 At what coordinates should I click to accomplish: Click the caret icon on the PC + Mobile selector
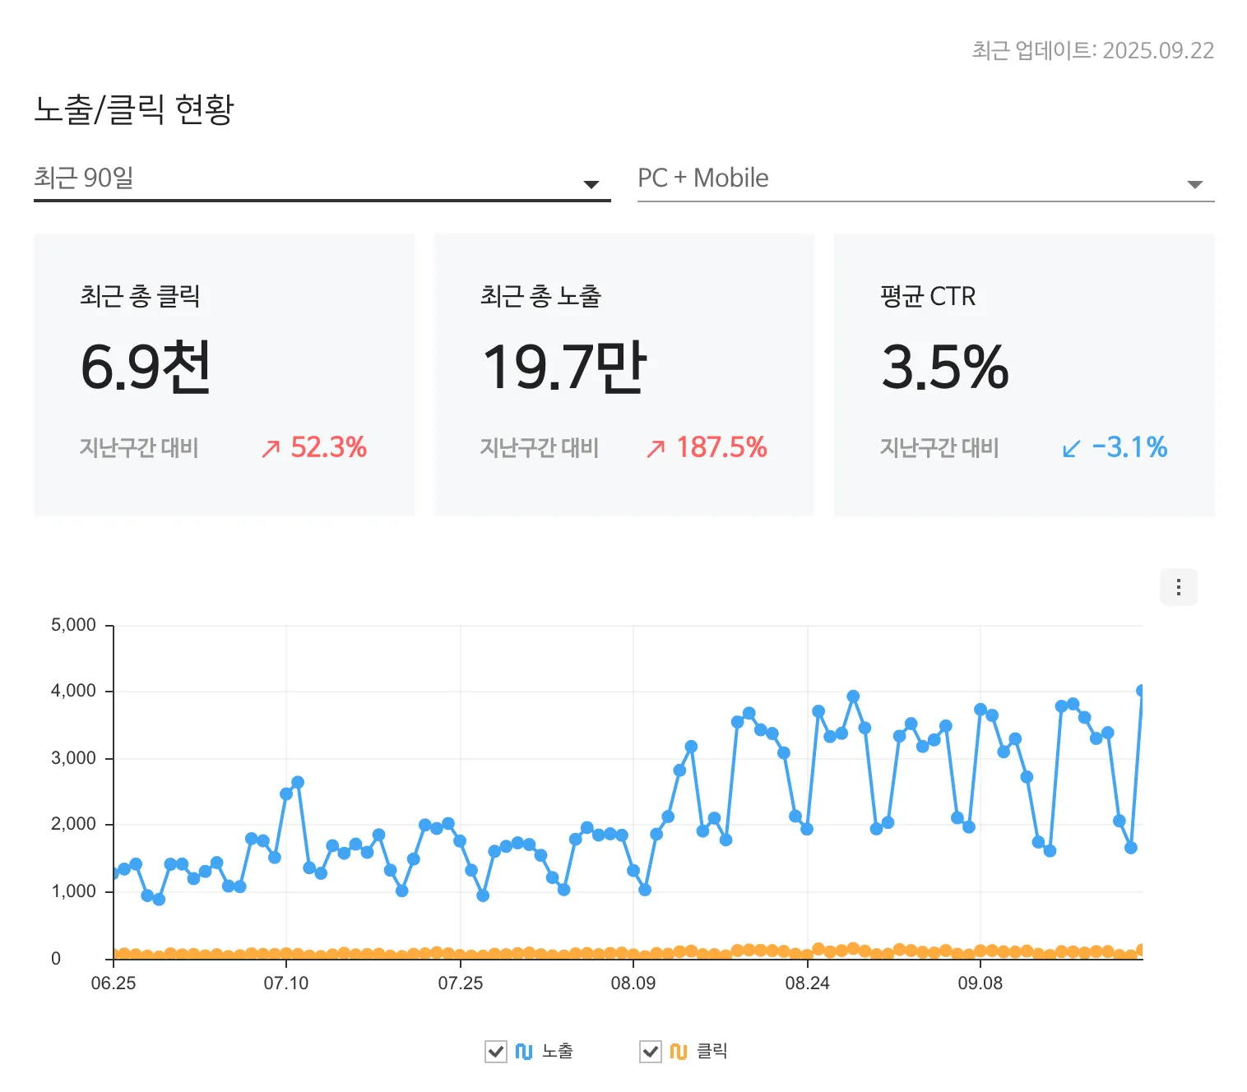tap(1194, 183)
